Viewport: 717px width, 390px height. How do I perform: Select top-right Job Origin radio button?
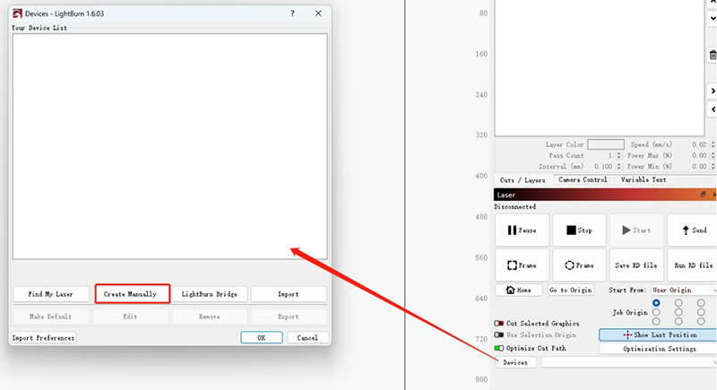point(701,303)
